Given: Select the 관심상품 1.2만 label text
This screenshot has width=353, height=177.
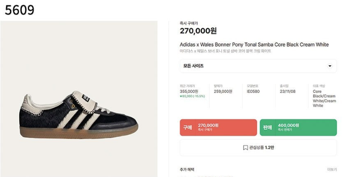Looking at the screenshot, I should (x=262, y=147).
